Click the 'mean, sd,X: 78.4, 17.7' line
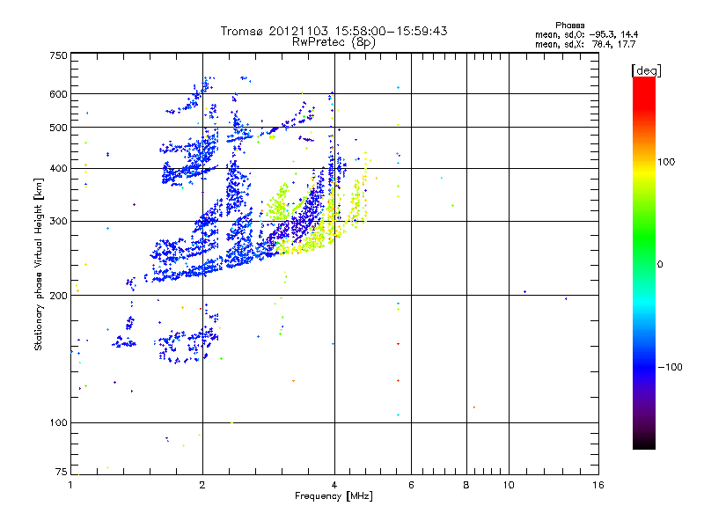 tap(585, 44)
